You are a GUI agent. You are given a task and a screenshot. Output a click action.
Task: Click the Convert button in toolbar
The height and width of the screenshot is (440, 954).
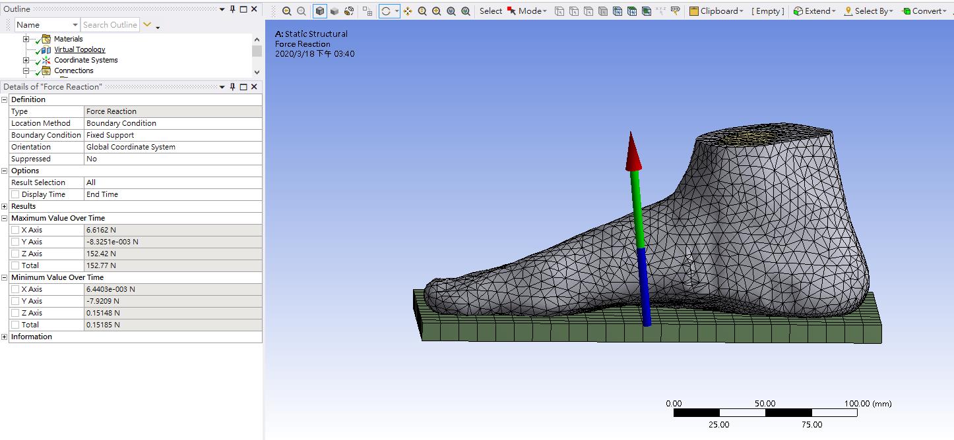coord(926,11)
